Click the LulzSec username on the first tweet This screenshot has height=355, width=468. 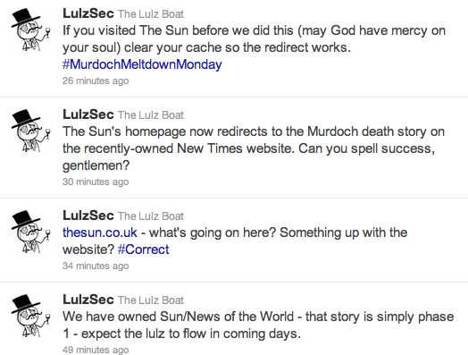88,13
